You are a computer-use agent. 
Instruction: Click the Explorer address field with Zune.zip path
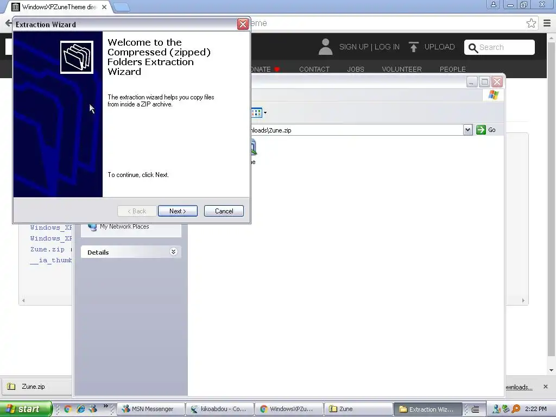point(356,130)
